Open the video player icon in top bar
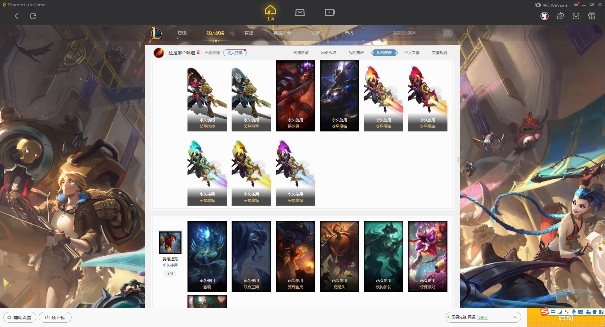This screenshot has height=327, width=605. pos(330,12)
